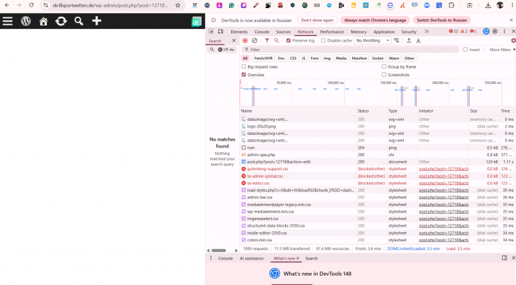Expand the More filters dropdown

tap(502, 50)
